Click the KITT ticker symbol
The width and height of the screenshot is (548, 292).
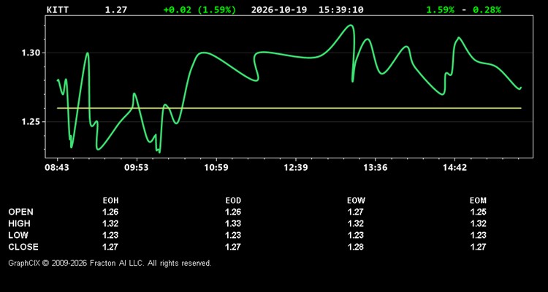click(x=58, y=9)
